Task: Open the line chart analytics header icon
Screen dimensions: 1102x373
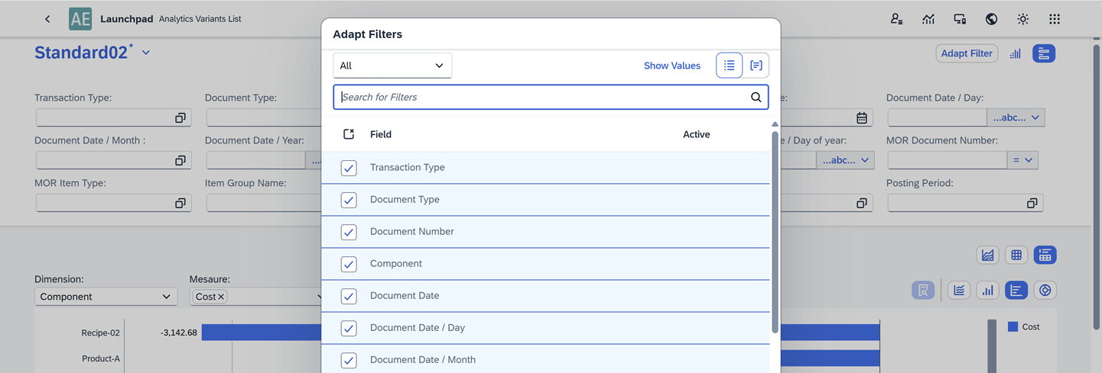Action: (928, 19)
